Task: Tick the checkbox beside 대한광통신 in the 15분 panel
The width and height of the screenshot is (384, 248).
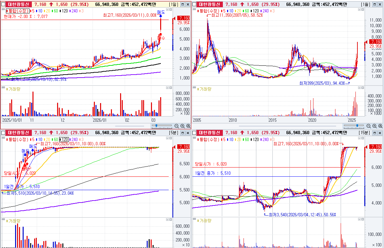Action: 194,133
